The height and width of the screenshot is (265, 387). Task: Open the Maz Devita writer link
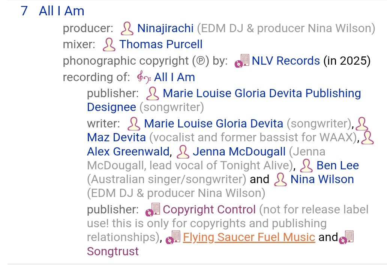tap(116, 137)
